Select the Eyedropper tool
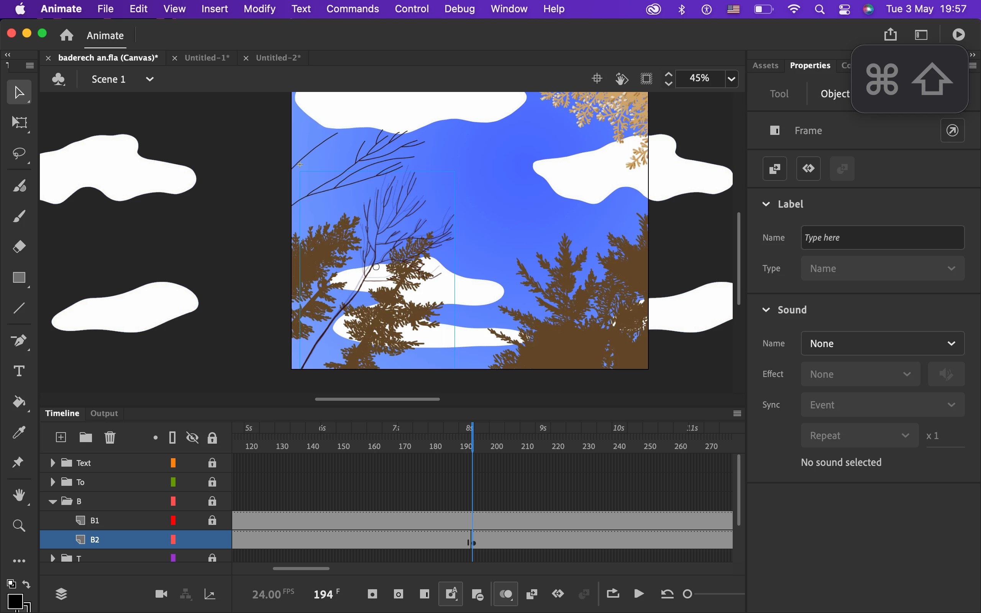 click(x=19, y=433)
